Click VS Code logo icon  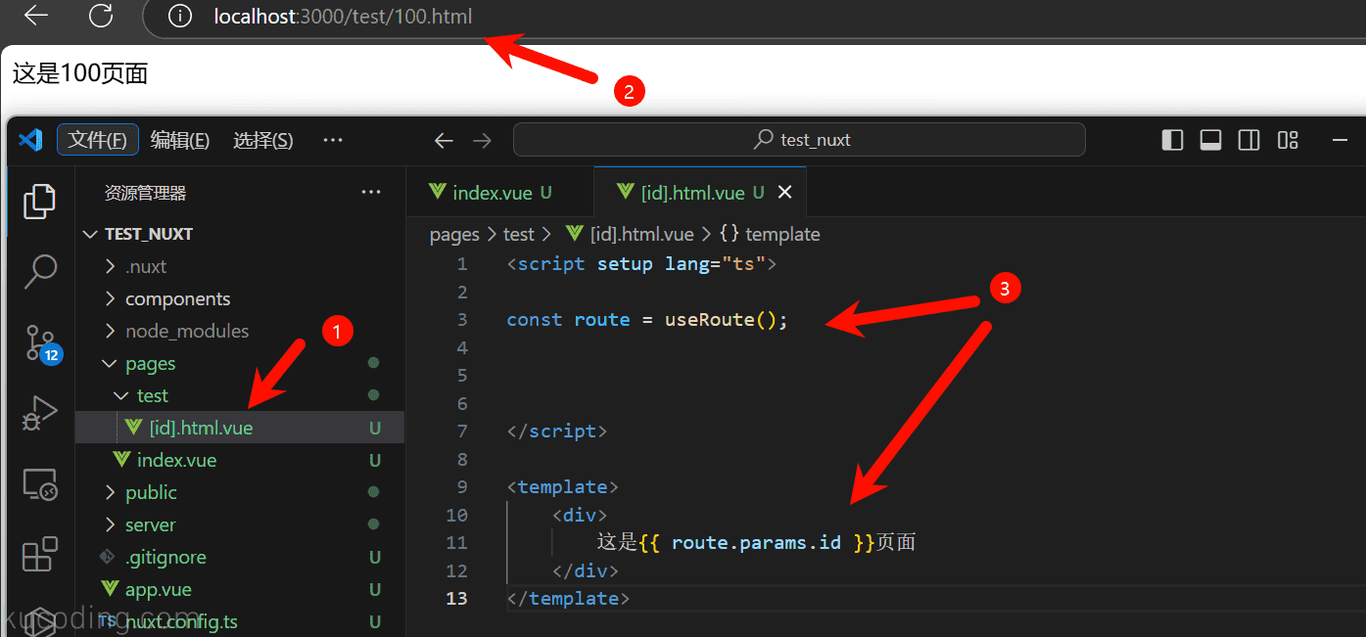tap(30, 140)
